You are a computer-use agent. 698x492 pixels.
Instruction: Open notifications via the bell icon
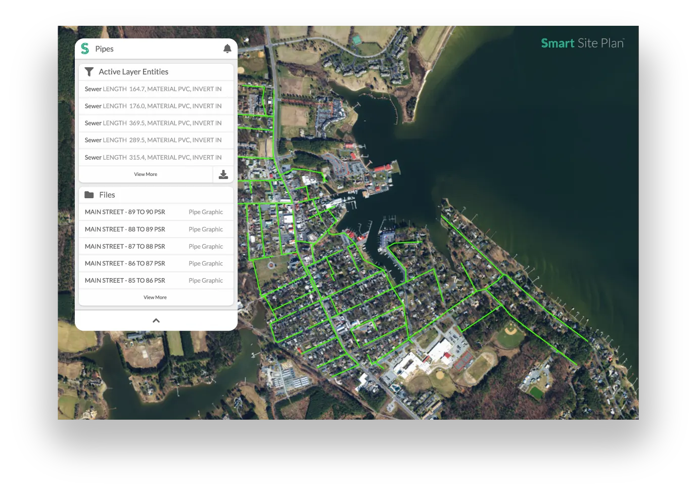(227, 48)
